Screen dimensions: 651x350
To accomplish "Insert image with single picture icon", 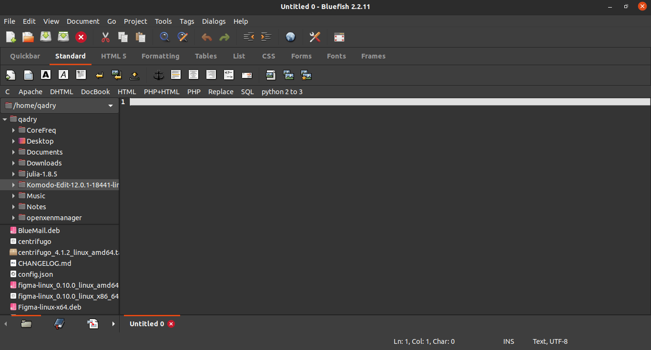I will (x=271, y=75).
